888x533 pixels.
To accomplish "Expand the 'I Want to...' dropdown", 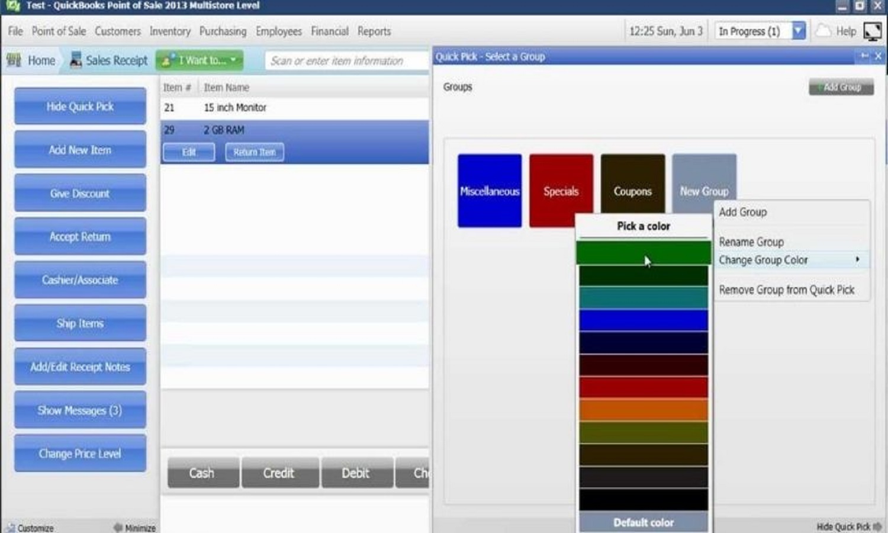I will point(233,60).
